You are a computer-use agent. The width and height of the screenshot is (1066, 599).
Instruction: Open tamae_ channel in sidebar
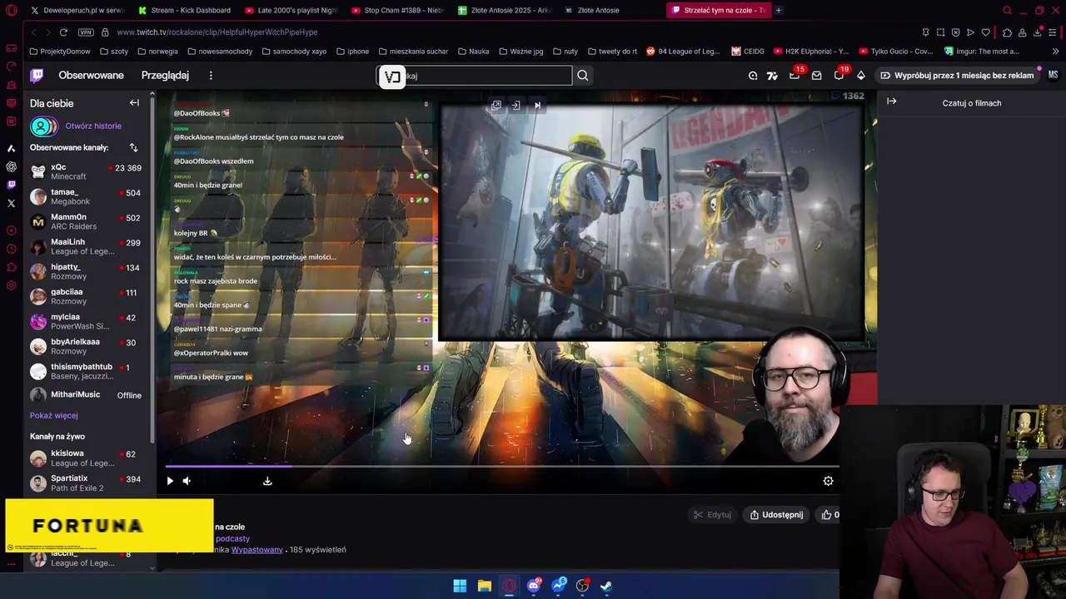pyautogui.click(x=86, y=197)
